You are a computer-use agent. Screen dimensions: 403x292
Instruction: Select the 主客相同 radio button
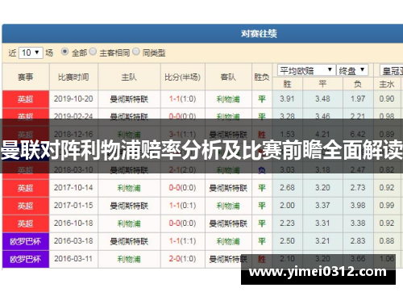click(x=93, y=51)
